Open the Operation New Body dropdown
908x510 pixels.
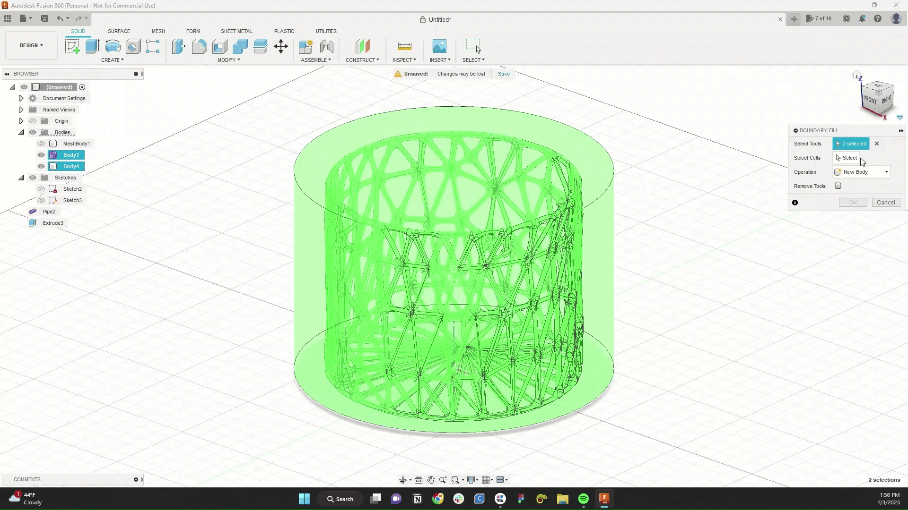(862, 172)
